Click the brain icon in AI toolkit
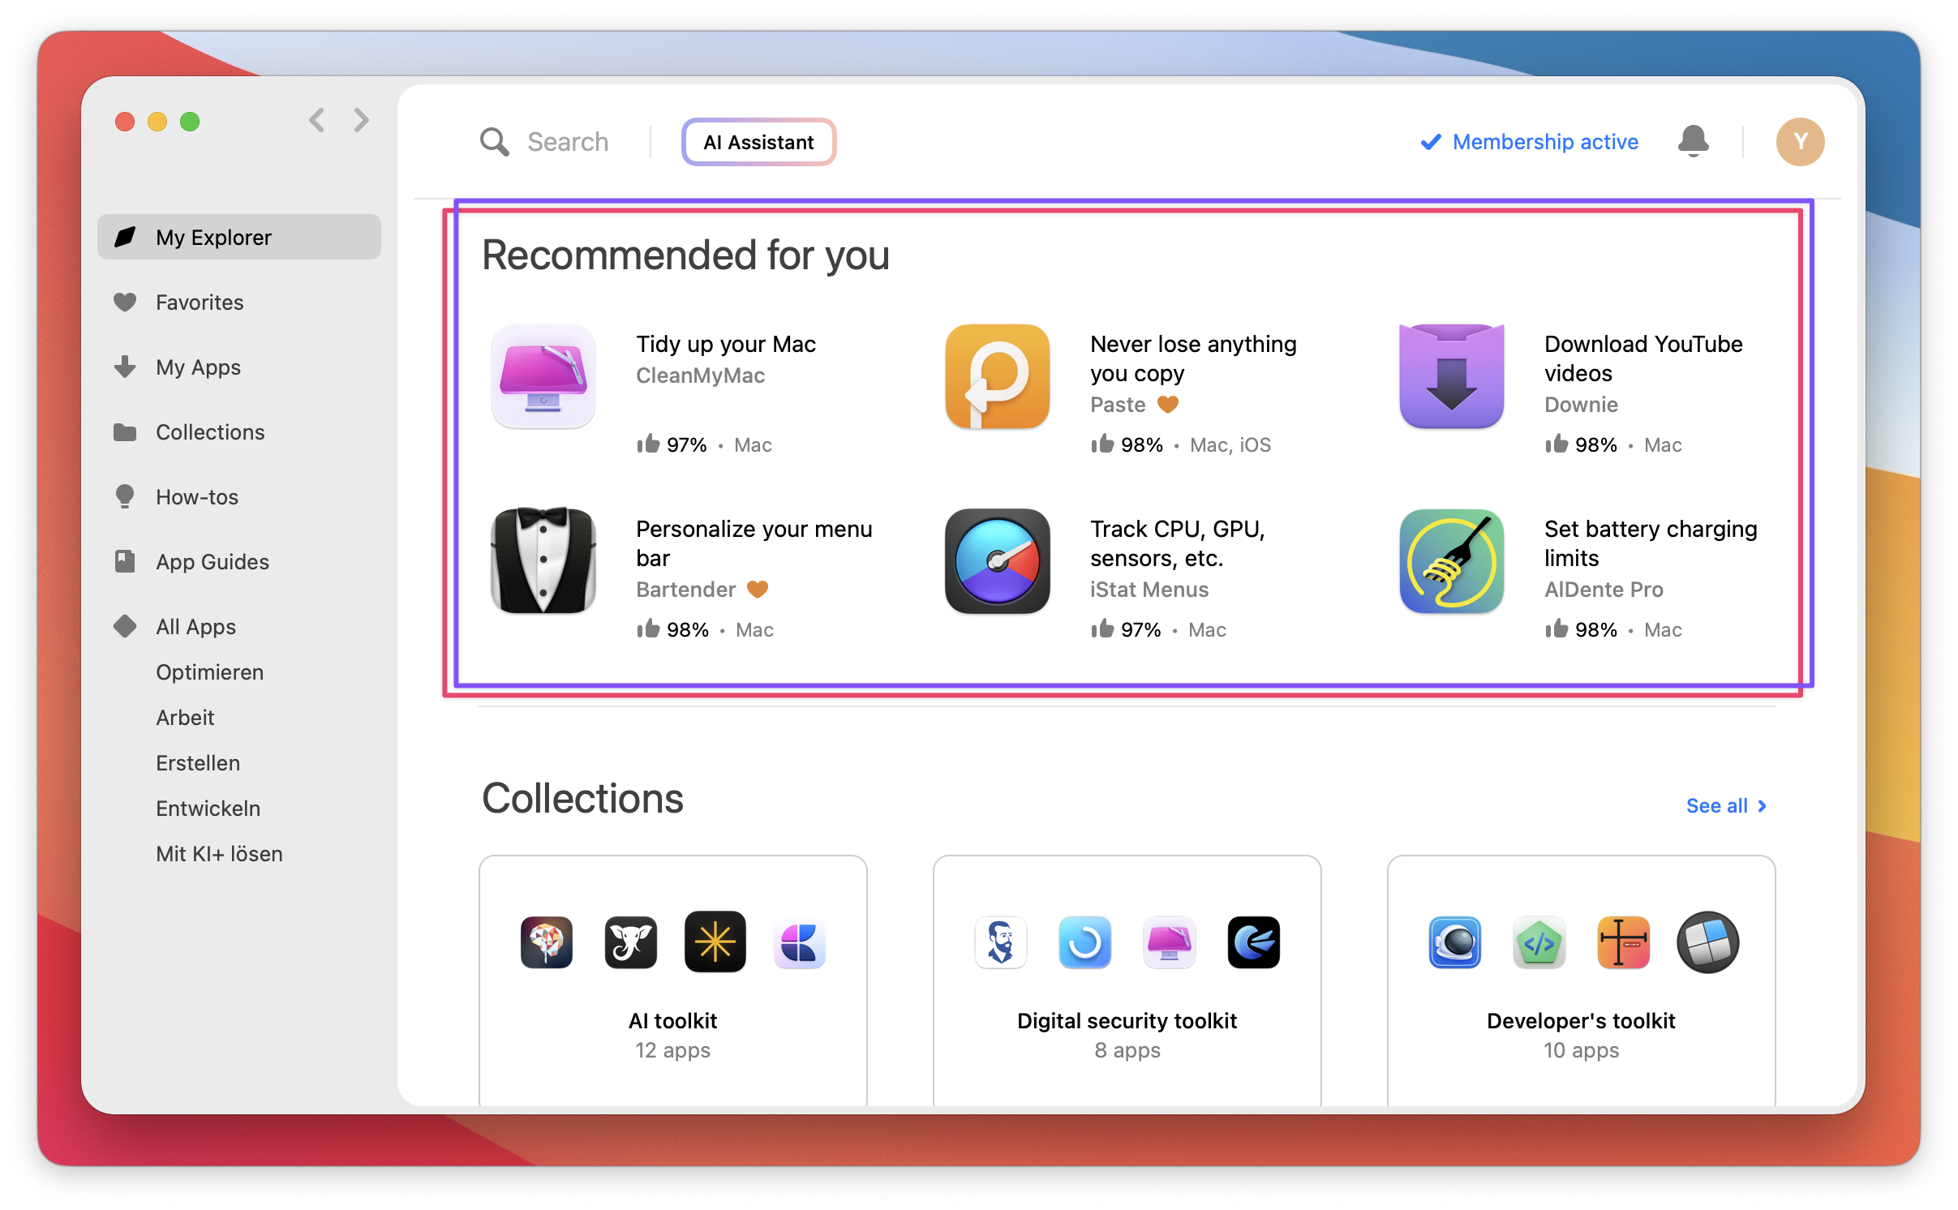This screenshot has height=1210, width=1958. click(547, 942)
